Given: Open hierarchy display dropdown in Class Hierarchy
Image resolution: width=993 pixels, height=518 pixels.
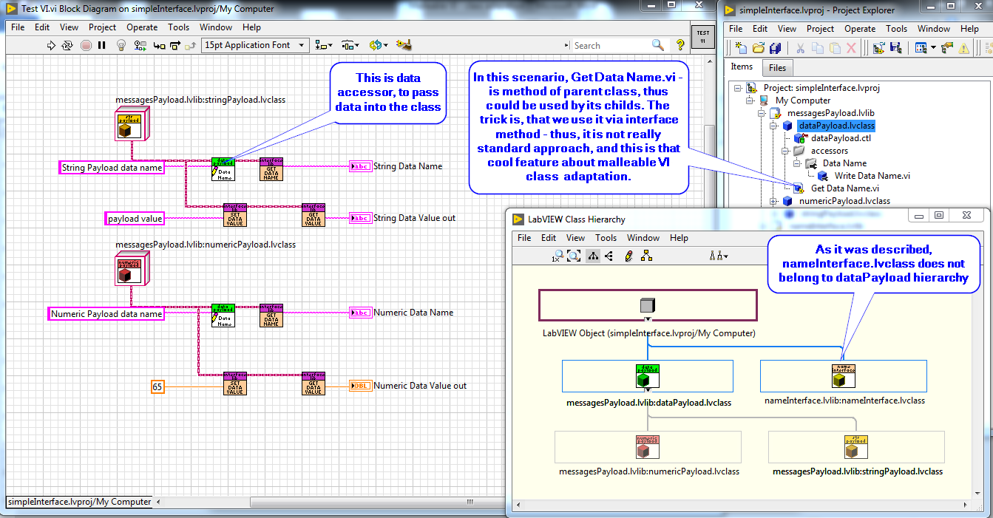Looking at the screenshot, I should (x=719, y=256).
